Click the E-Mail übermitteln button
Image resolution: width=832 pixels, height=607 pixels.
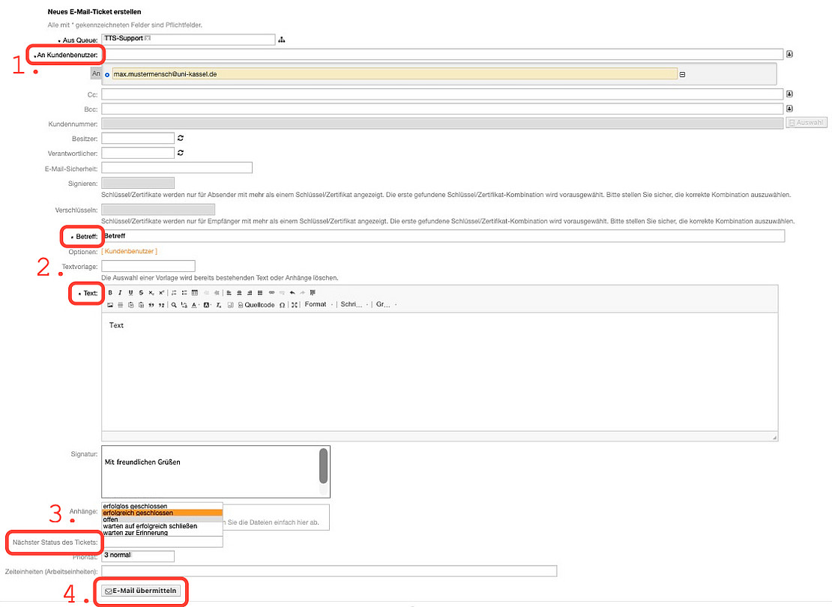pos(141,591)
